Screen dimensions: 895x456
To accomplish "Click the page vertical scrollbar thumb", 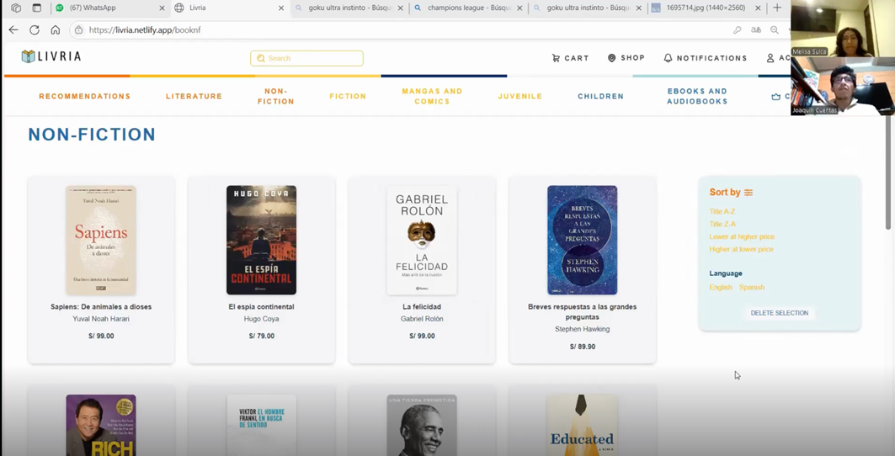I will (888, 174).
